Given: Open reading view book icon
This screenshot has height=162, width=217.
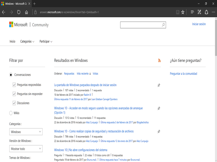Looking at the screenshot, I should (x=178, y=12).
